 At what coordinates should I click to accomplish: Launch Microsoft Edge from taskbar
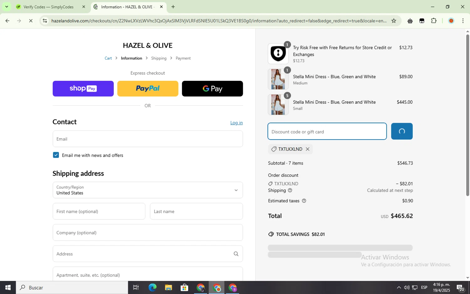[152, 287]
